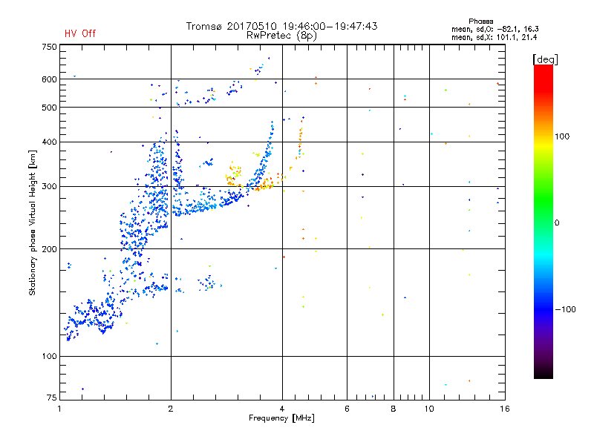Click y-axis tick label '75'
Image resolution: width=594 pixels, height=445 pixels.
pos(52,398)
